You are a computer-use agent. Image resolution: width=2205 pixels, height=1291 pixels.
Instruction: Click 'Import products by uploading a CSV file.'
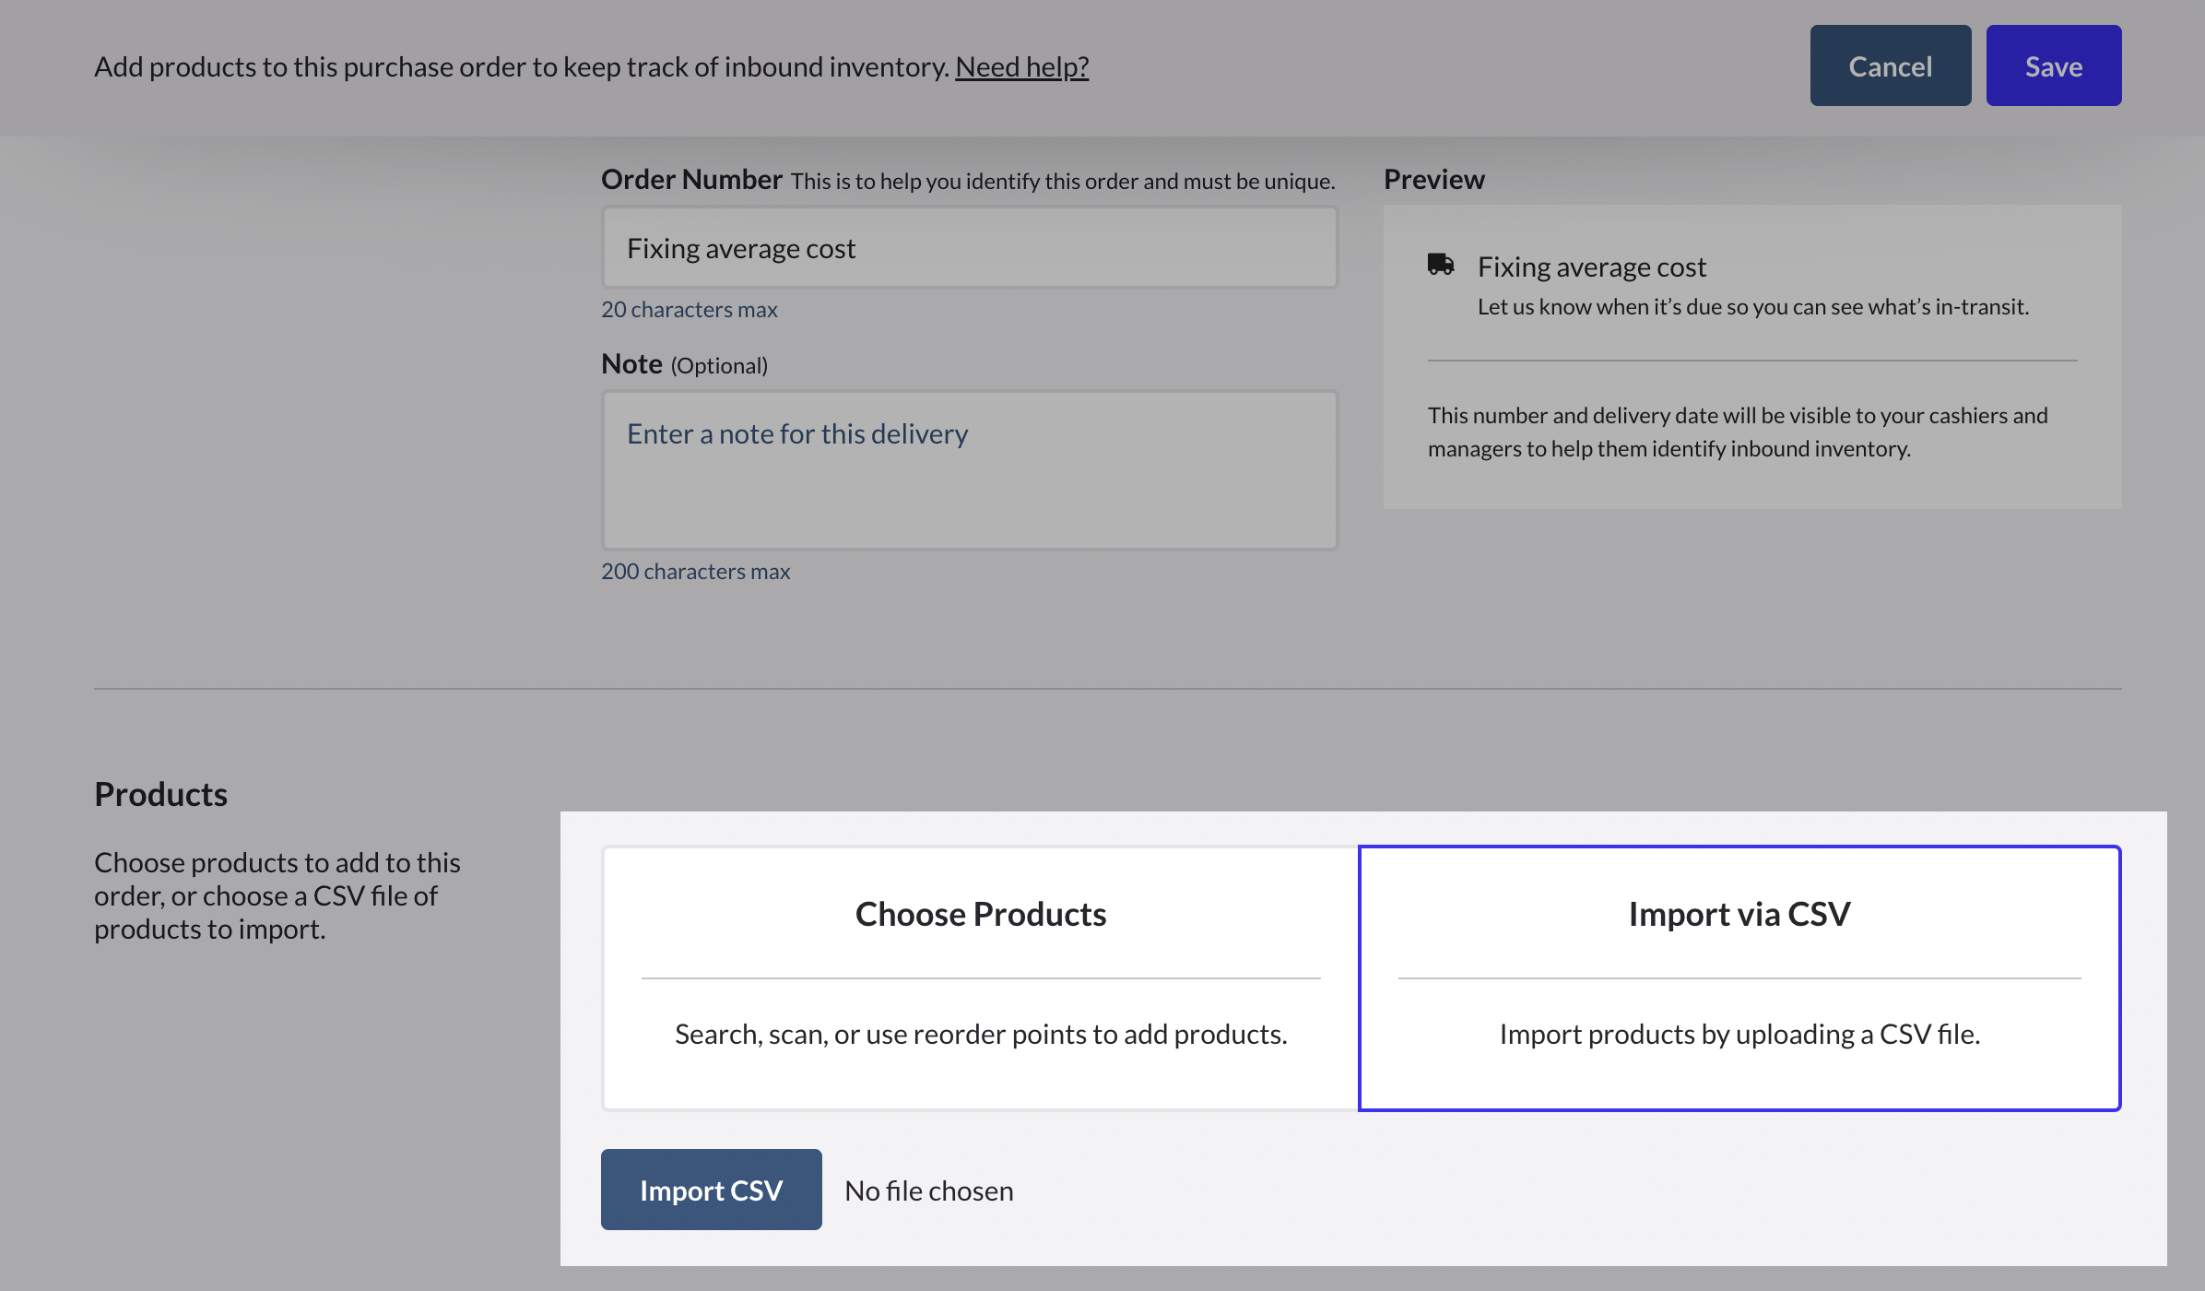(x=1739, y=1034)
